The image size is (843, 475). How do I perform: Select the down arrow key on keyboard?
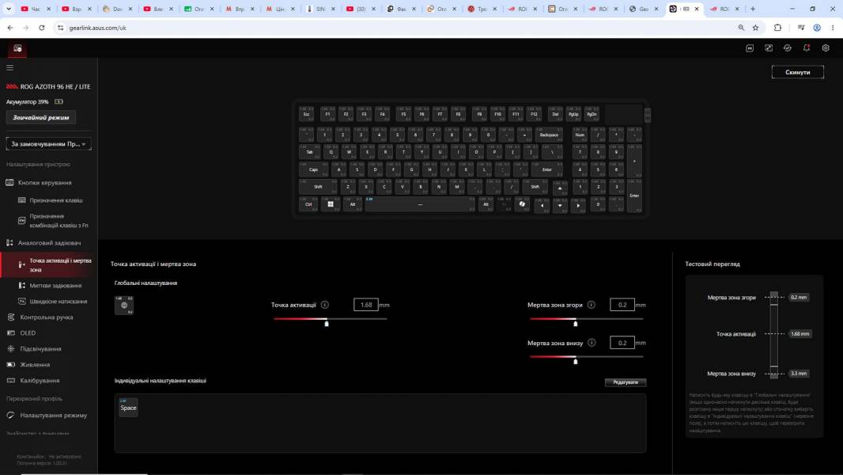tap(560, 206)
